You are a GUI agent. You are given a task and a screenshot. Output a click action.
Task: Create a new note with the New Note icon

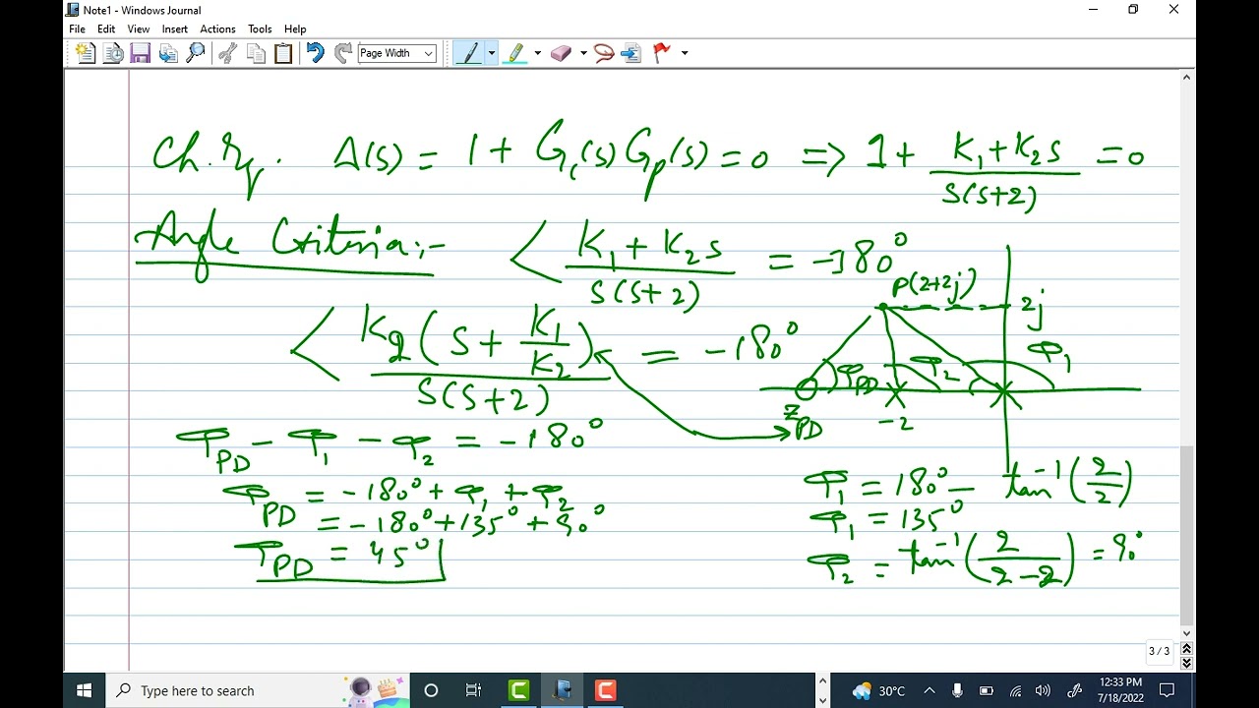coord(86,53)
